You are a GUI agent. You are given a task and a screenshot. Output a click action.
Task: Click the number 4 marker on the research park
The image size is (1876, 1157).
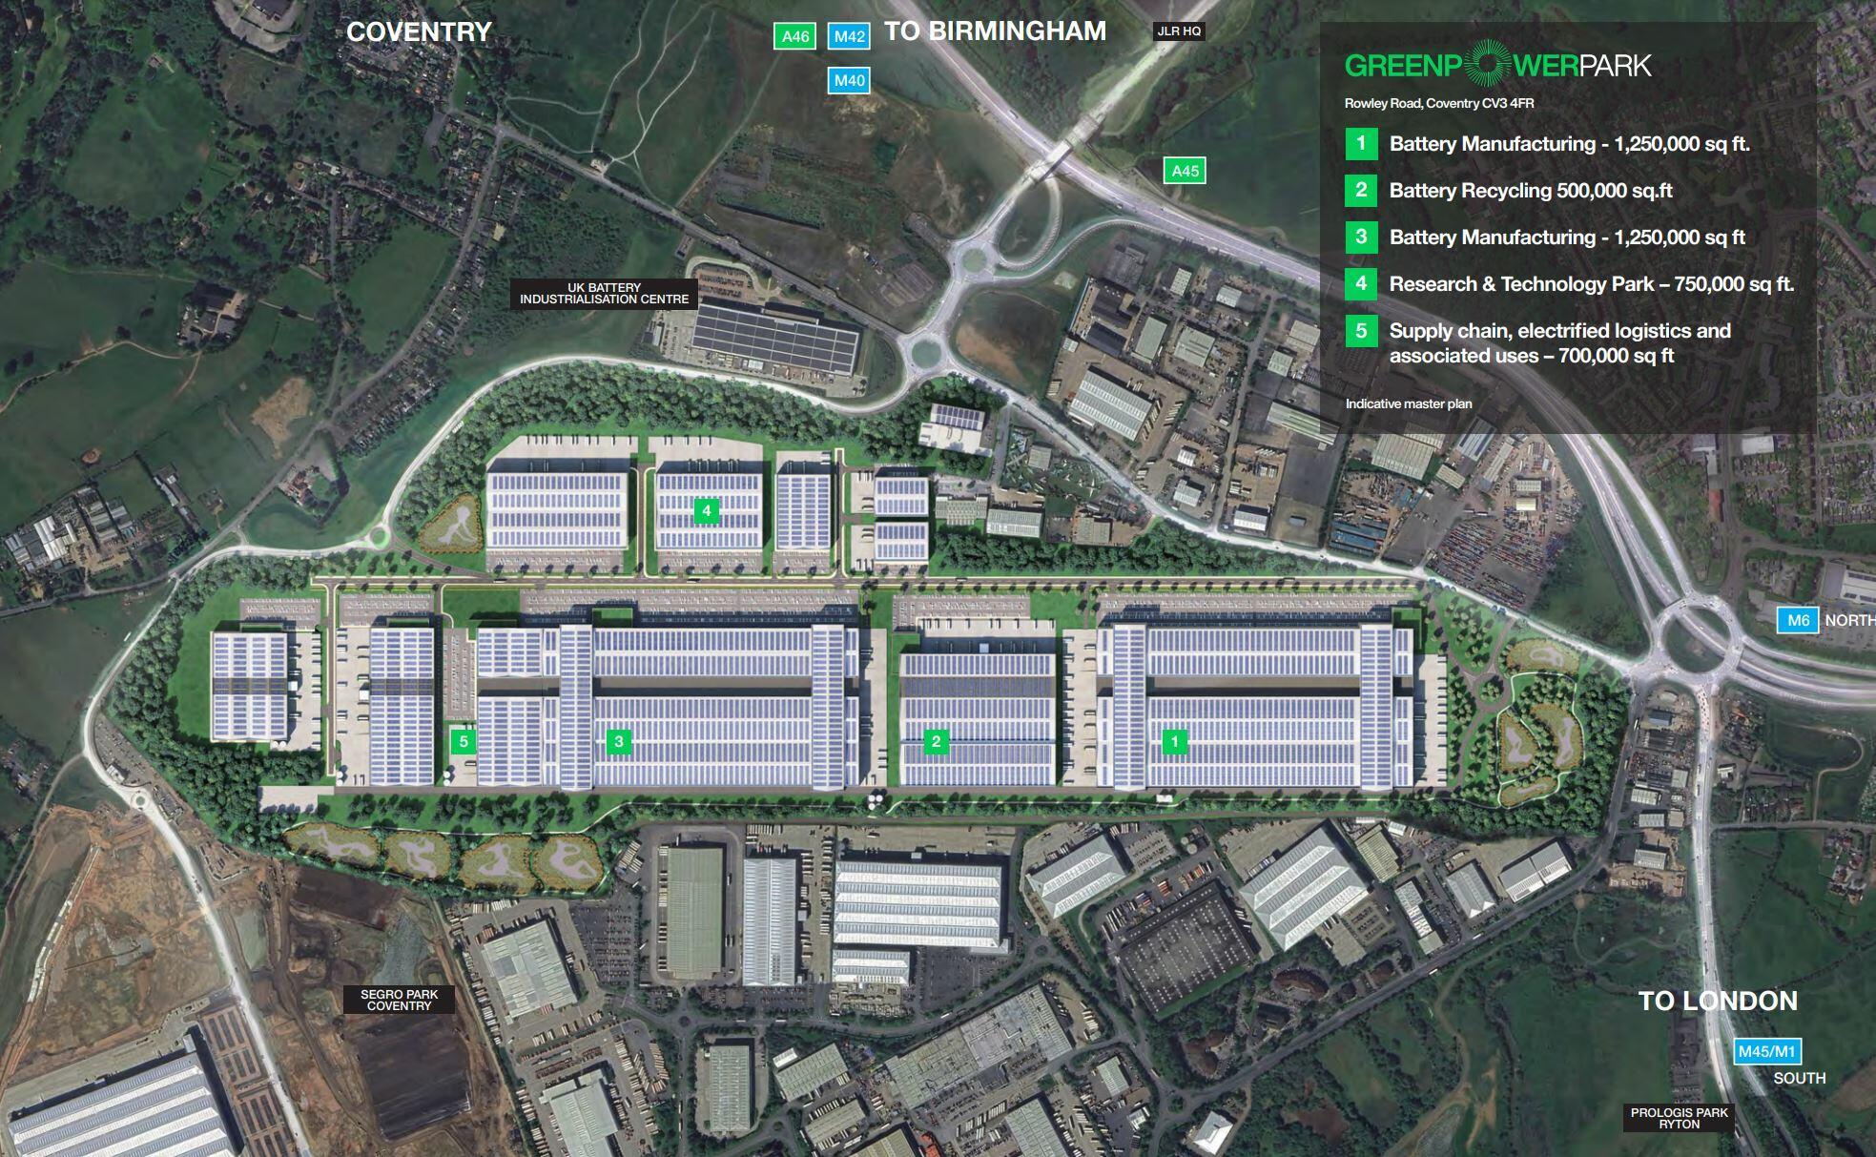[x=706, y=510]
